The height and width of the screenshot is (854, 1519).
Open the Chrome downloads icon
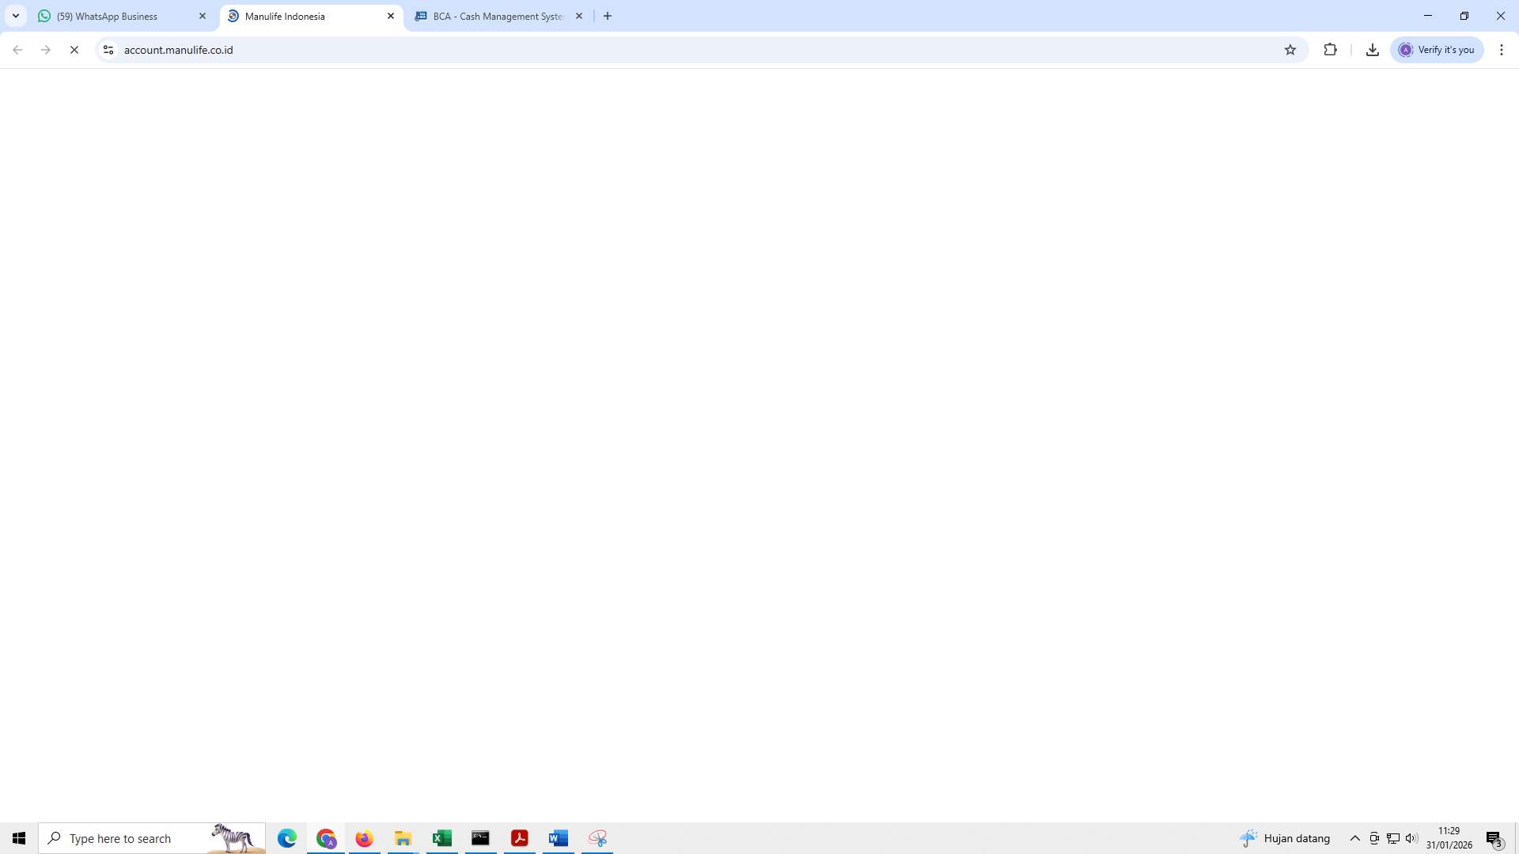(x=1373, y=49)
